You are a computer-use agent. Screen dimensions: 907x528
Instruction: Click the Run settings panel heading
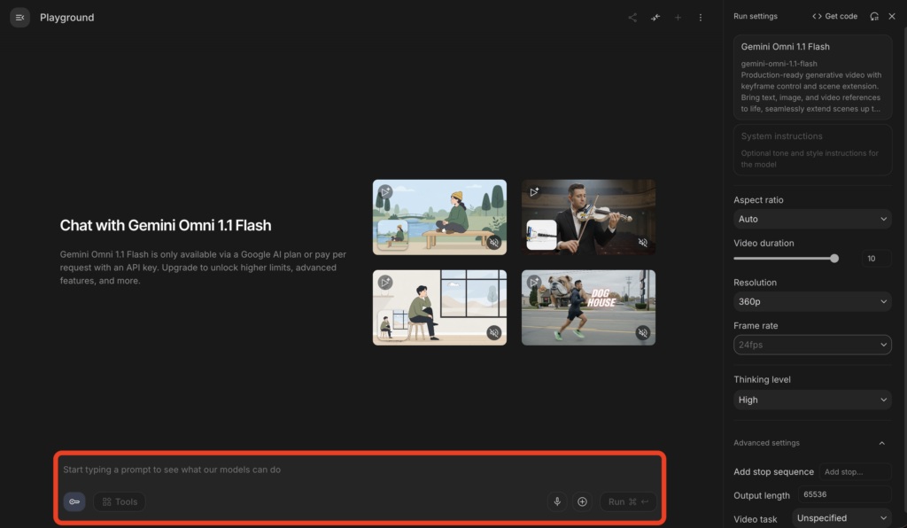(756, 16)
